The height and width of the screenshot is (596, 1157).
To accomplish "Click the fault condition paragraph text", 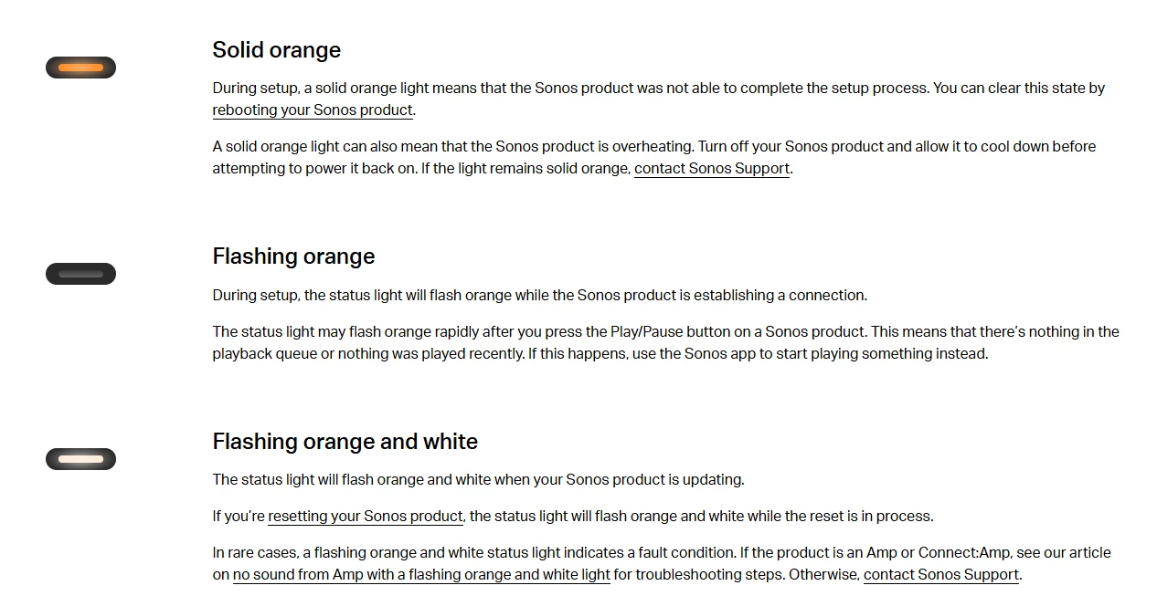I will click(x=662, y=564).
